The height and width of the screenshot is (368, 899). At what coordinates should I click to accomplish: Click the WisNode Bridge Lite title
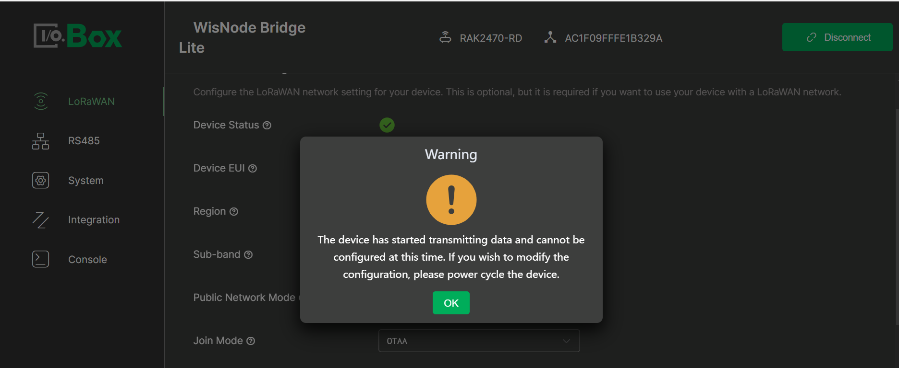point(242,37)
